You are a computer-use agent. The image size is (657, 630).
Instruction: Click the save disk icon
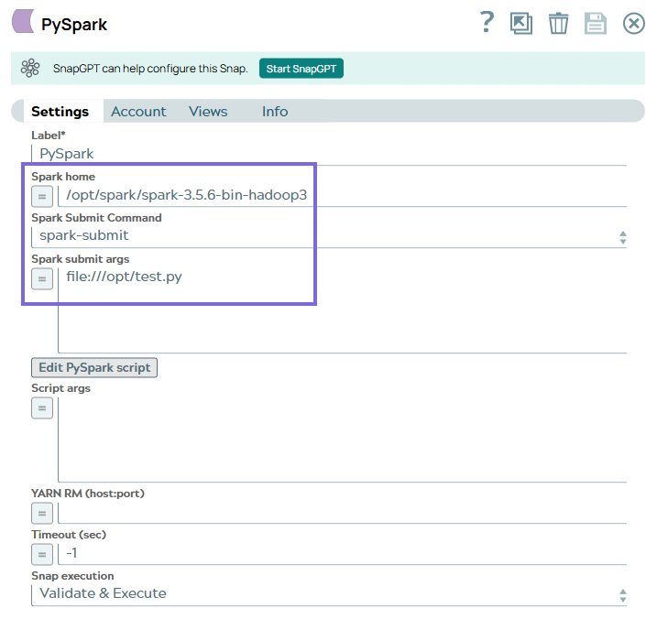[x=596, y=23]
